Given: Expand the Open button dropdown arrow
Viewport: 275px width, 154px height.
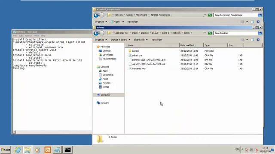Looking at the screenshot, I should (x=123, y=22).
